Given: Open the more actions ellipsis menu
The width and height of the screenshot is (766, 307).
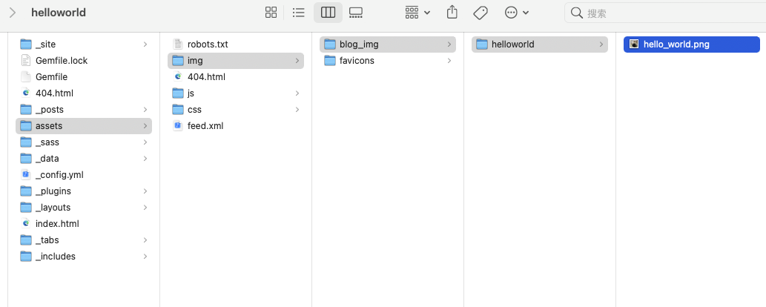Looking at the screenshot, I should click(516, 13).
